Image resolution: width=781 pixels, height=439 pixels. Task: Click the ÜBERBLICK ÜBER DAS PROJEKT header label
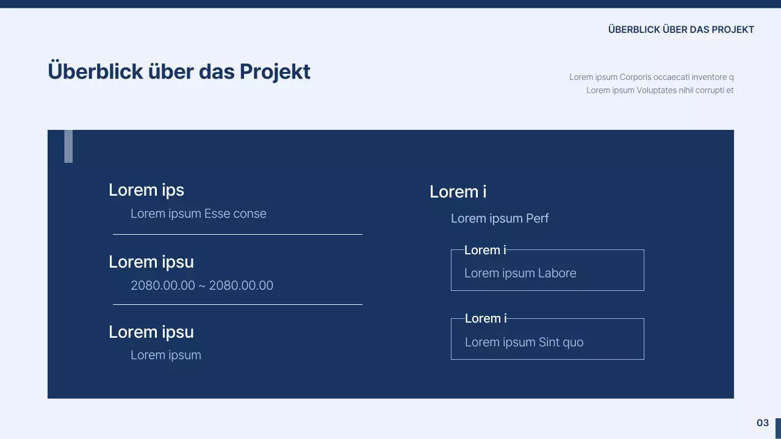coord(681,29)
